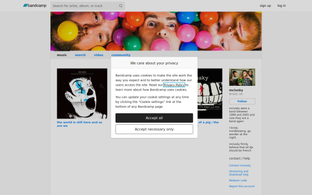Switch to the video tab
The image size is (312, 195).
click(98, 55)
